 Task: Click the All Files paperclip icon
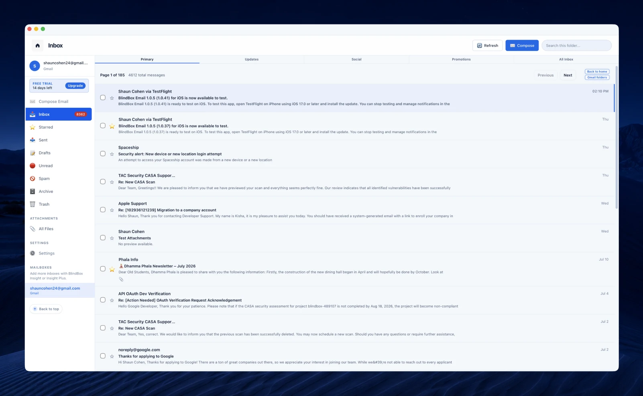[33, 229]
